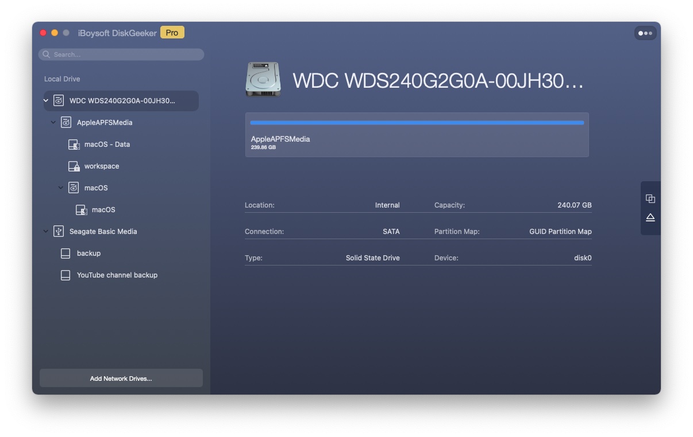Click the Add Network Drives button

coord(121,379)
